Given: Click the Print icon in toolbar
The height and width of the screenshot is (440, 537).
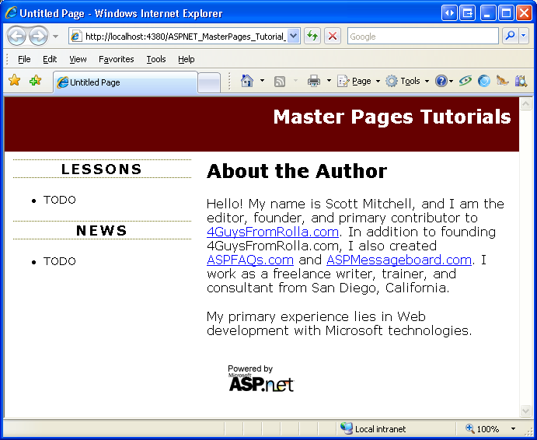Looking at the screenshot, I should pos(314,81).
